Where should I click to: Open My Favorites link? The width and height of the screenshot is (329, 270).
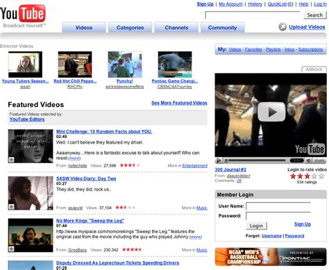point(253,49)
